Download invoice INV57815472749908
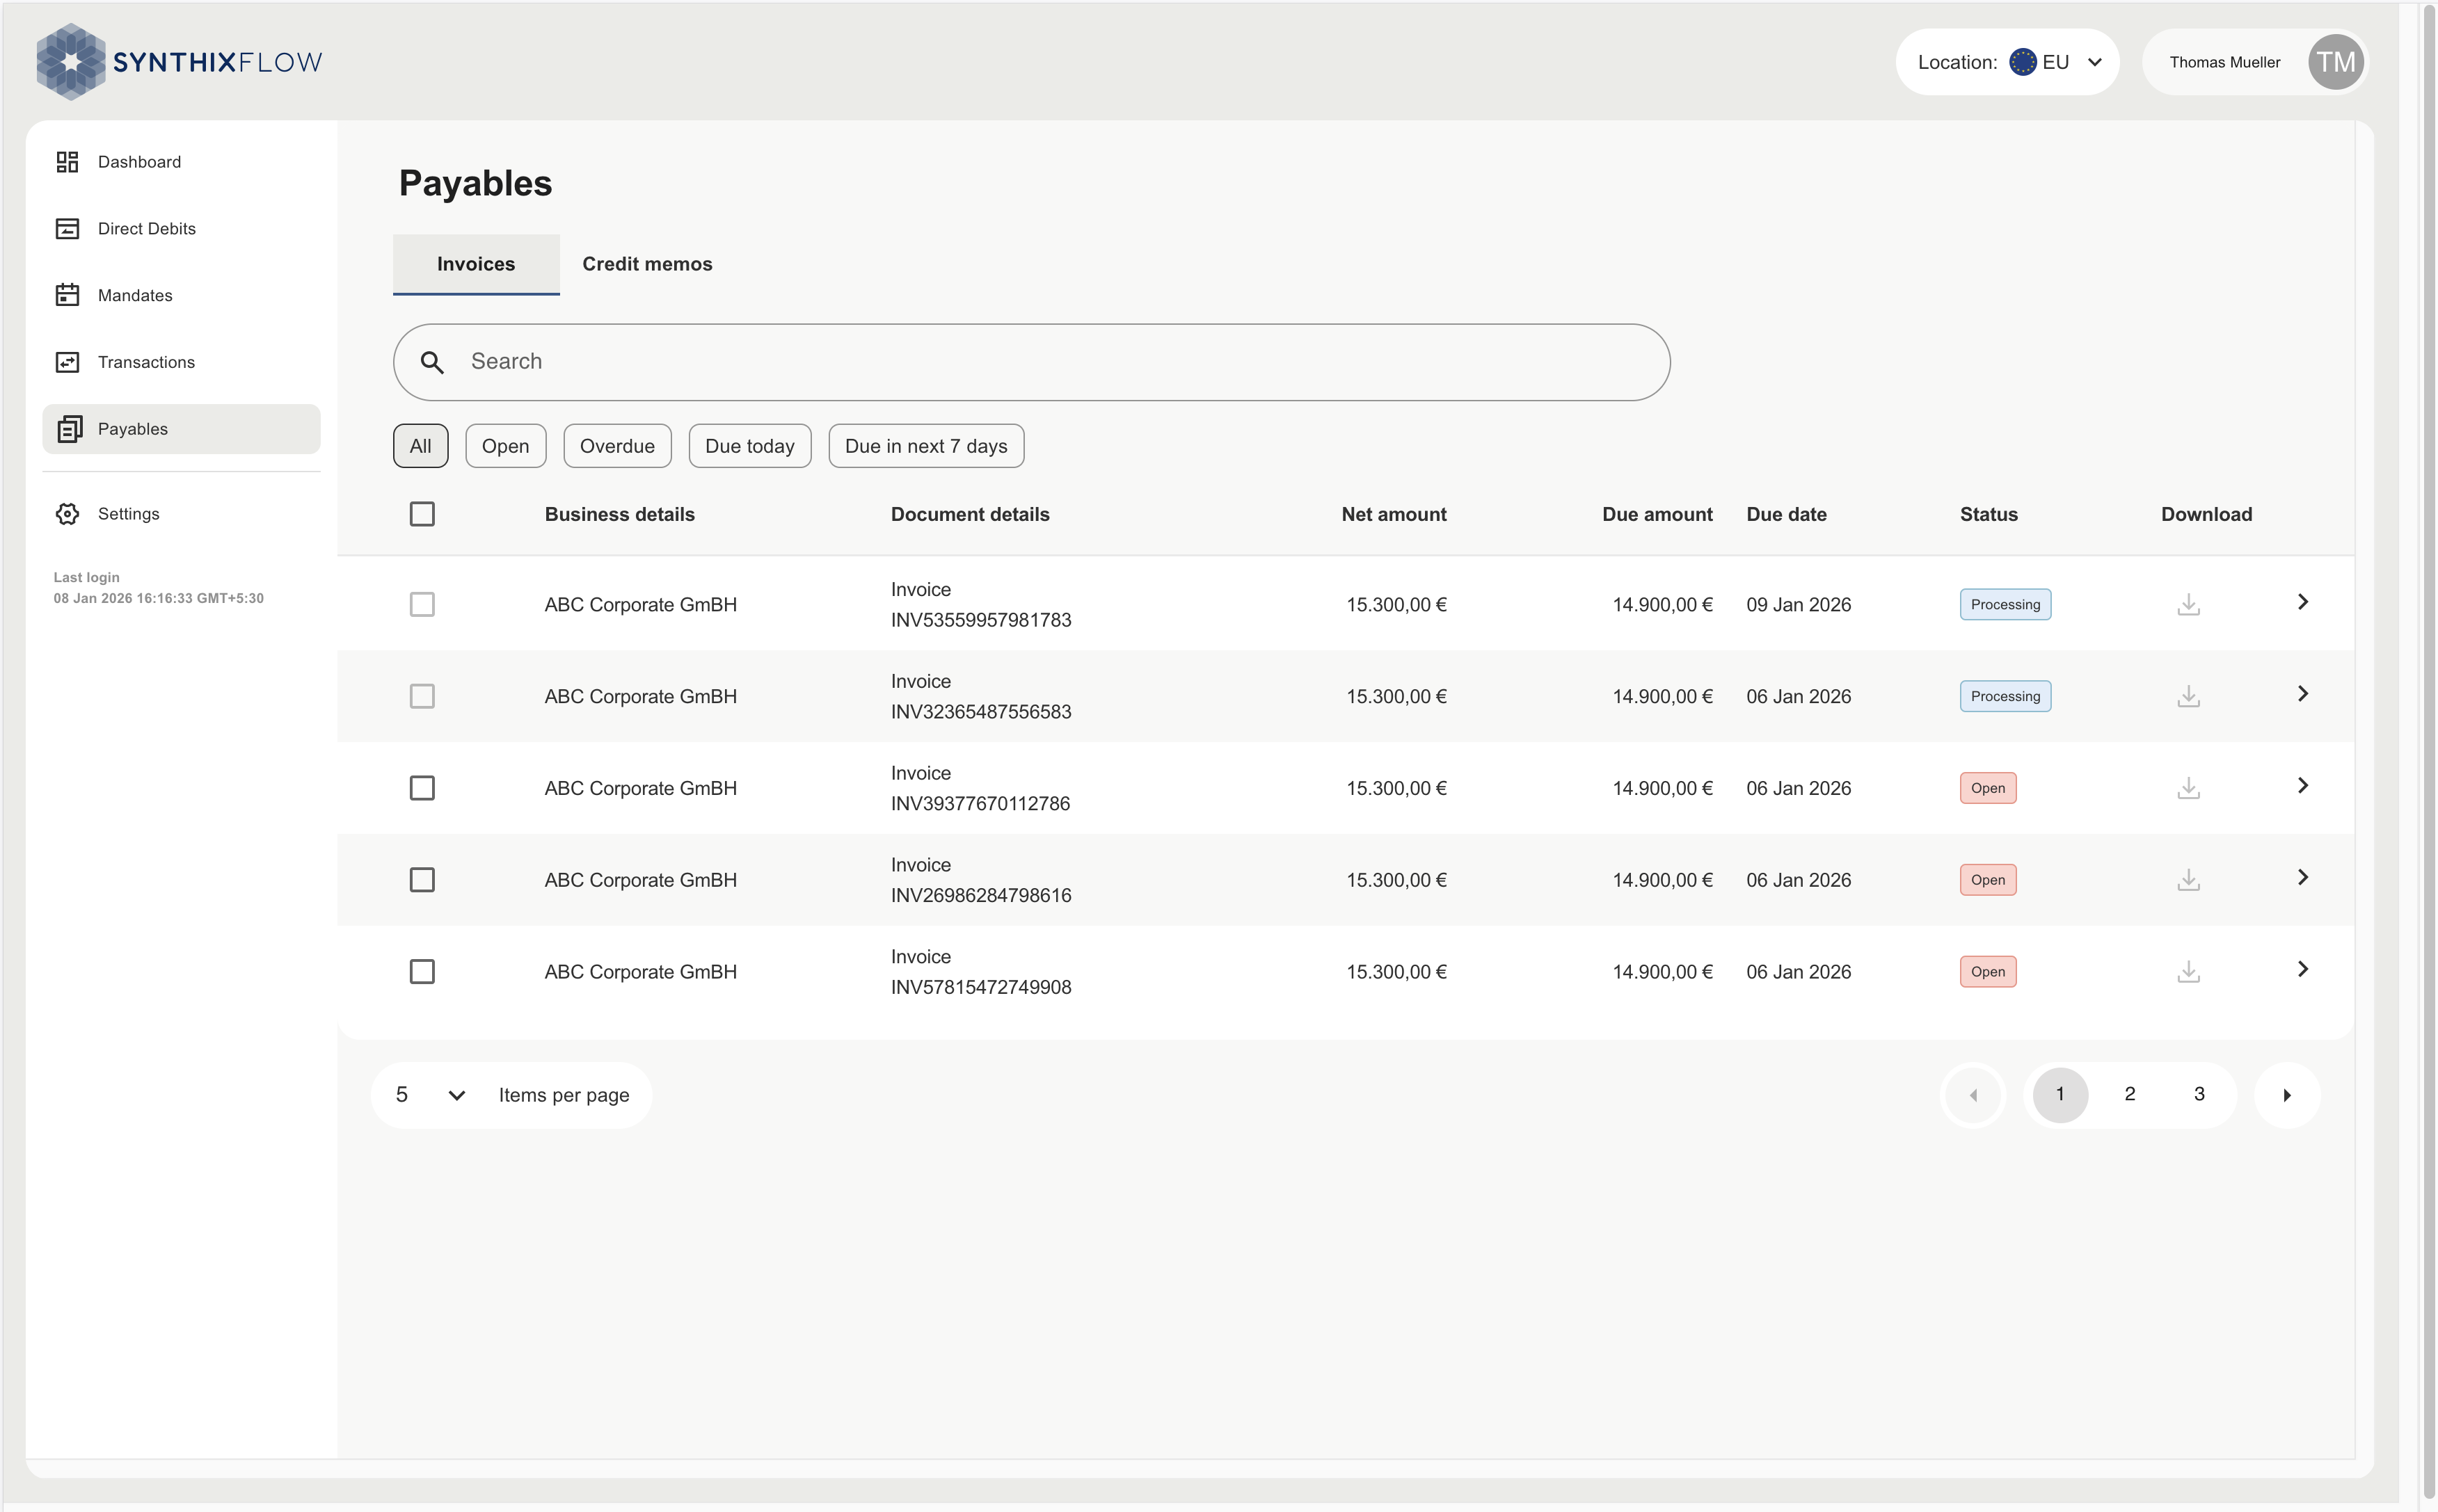This screenshot has width=2438, height=1512. click(2188, 972)
